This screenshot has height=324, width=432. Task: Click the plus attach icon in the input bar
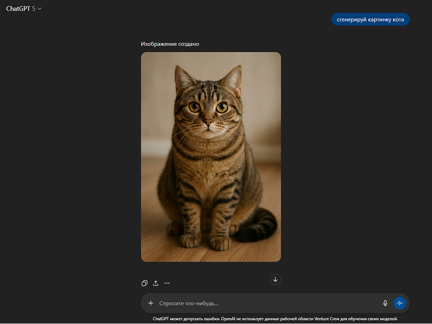coord(151,303)
